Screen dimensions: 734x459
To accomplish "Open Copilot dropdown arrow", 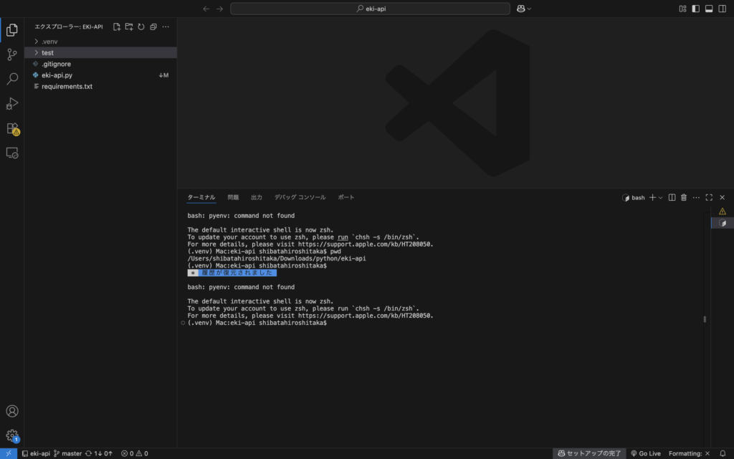I will tap(529, 9).
